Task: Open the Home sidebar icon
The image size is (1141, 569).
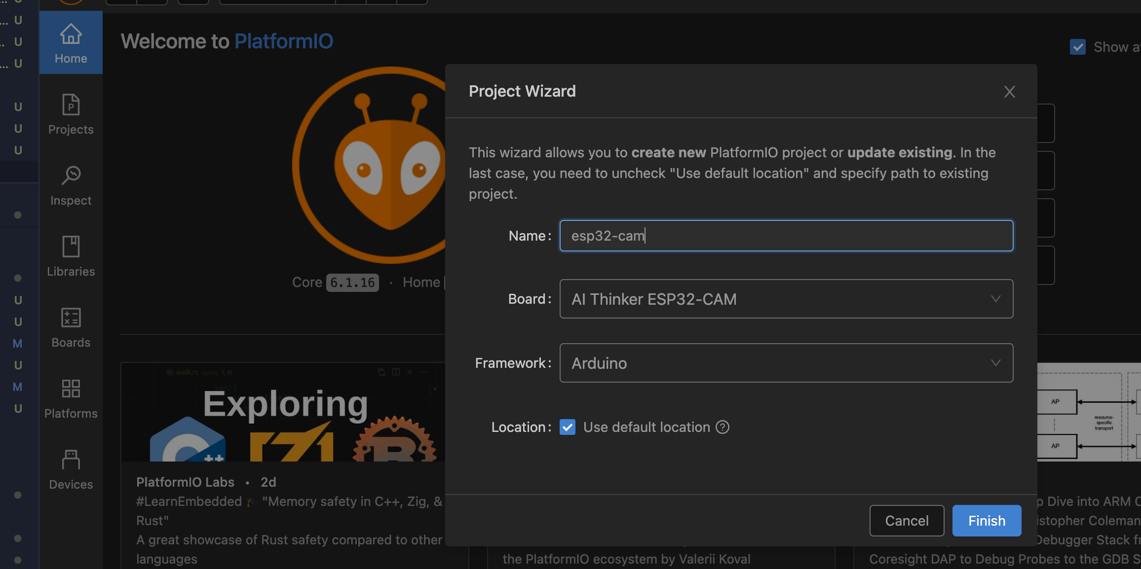Action: coord(71,43)
